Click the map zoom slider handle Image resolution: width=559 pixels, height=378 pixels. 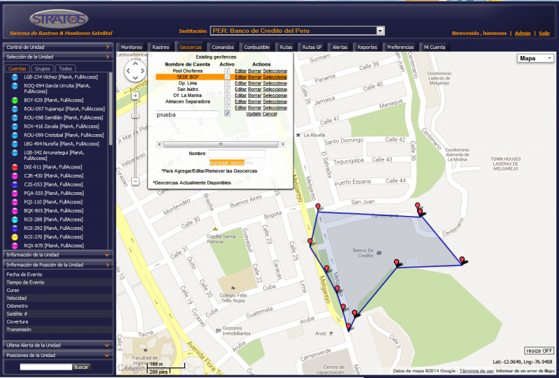point(135,115)
